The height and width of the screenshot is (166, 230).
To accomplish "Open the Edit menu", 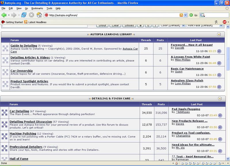I will [x=11, y=8].
